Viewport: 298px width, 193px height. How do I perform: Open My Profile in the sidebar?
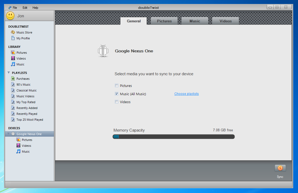click(x=23, y=38)
